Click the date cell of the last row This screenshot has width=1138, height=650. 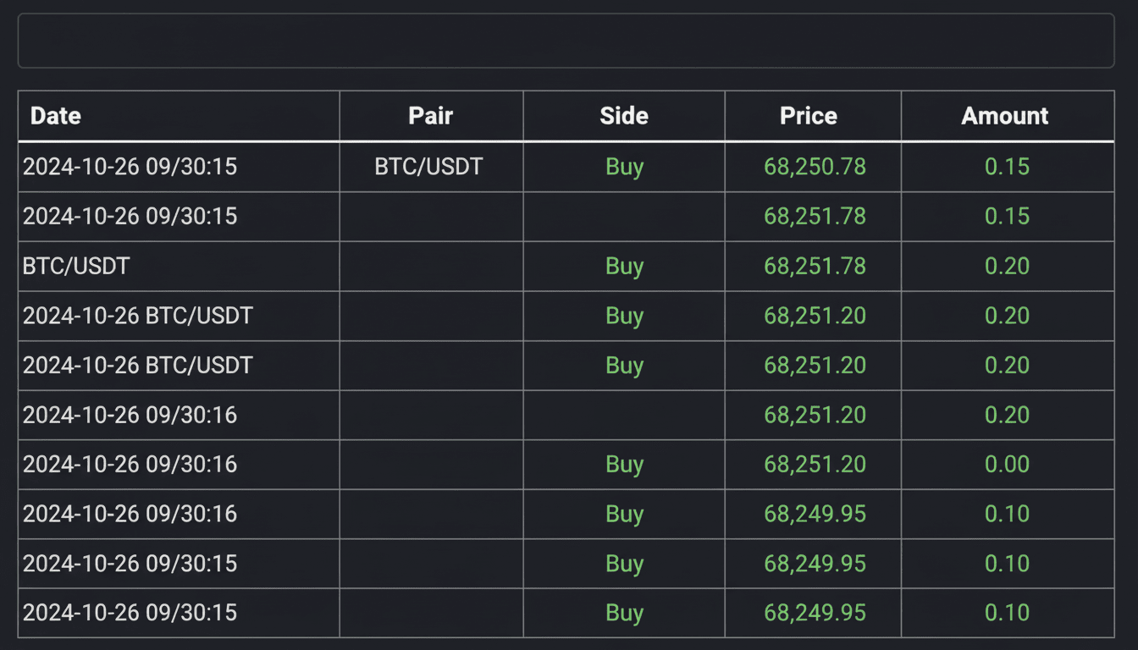tap(130, 614)
